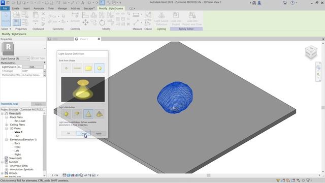The image size is (325, 183).
Task: Collapse the Elevations (Elevation 1) node
Action: point(7,140)
